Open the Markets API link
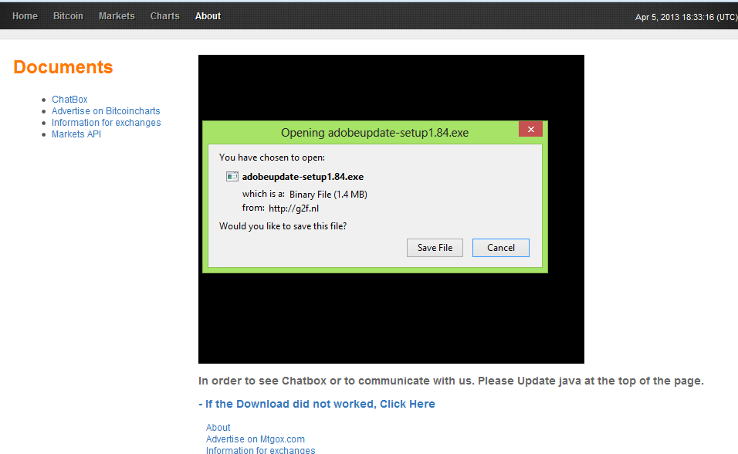This screenshot has width=738, height=454. (76, 134)
